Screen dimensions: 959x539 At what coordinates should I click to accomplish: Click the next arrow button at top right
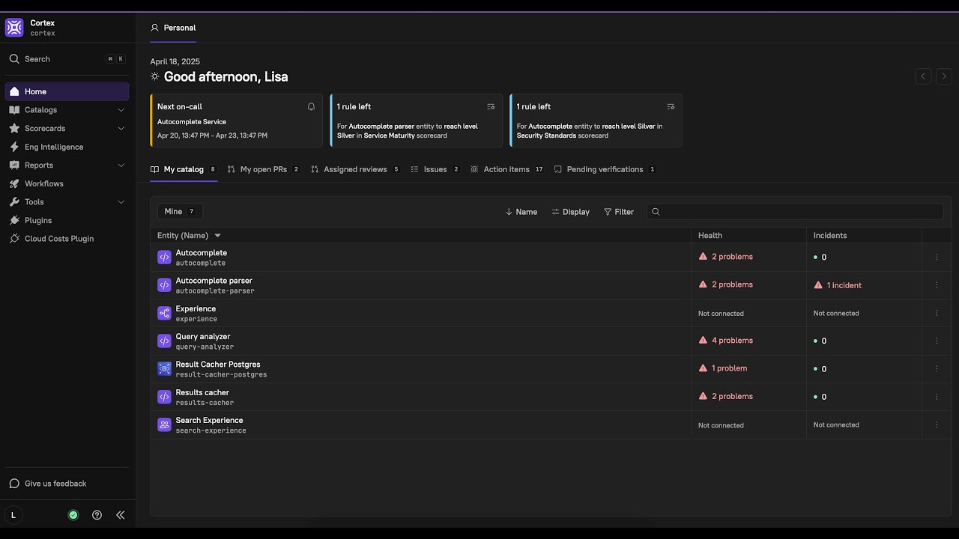pos(944,76)
